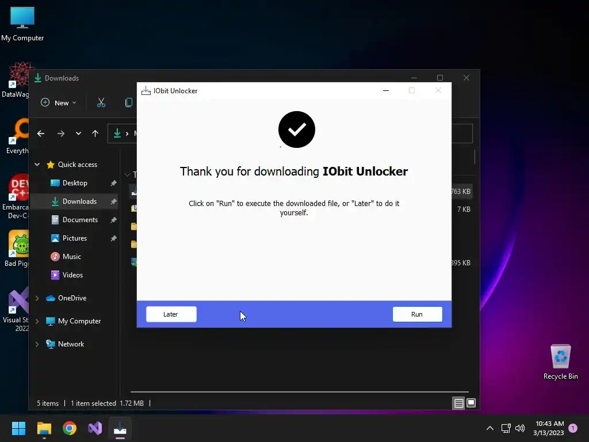Viewport: 589px width, 442px height.
Task: Maximize the Downloads window
Action: 440,78
